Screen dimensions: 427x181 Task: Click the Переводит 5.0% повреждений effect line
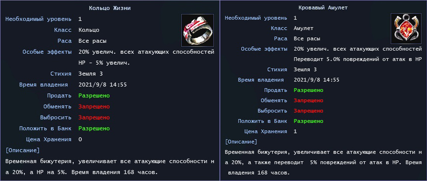tap(357, 59)
